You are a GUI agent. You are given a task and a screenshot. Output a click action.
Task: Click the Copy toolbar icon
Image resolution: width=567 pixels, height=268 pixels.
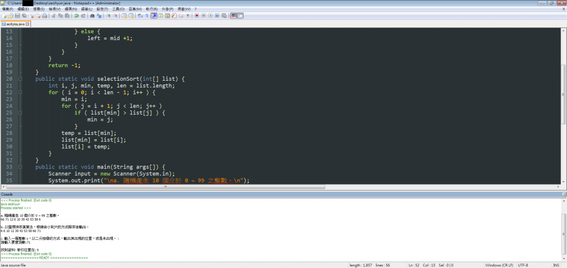(x=60, y=16)
